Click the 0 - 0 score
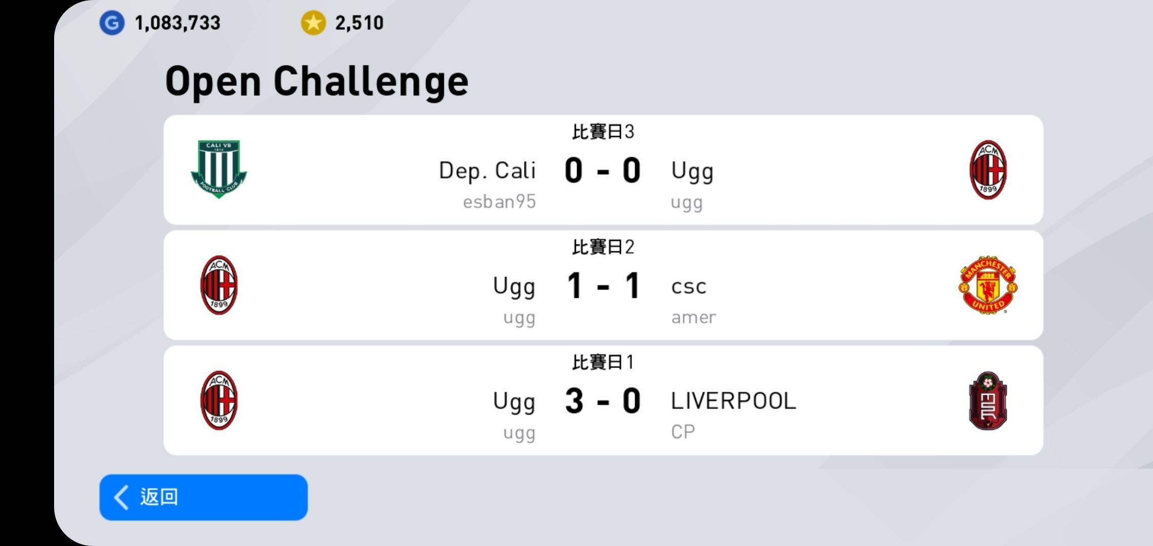Image resolution: width=1153 pixels, height=546 pixels. click(602, 170)
